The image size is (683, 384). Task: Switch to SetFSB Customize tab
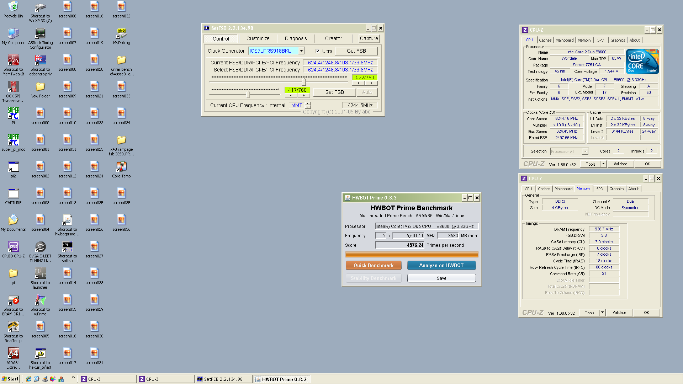[x=258, y=38]
